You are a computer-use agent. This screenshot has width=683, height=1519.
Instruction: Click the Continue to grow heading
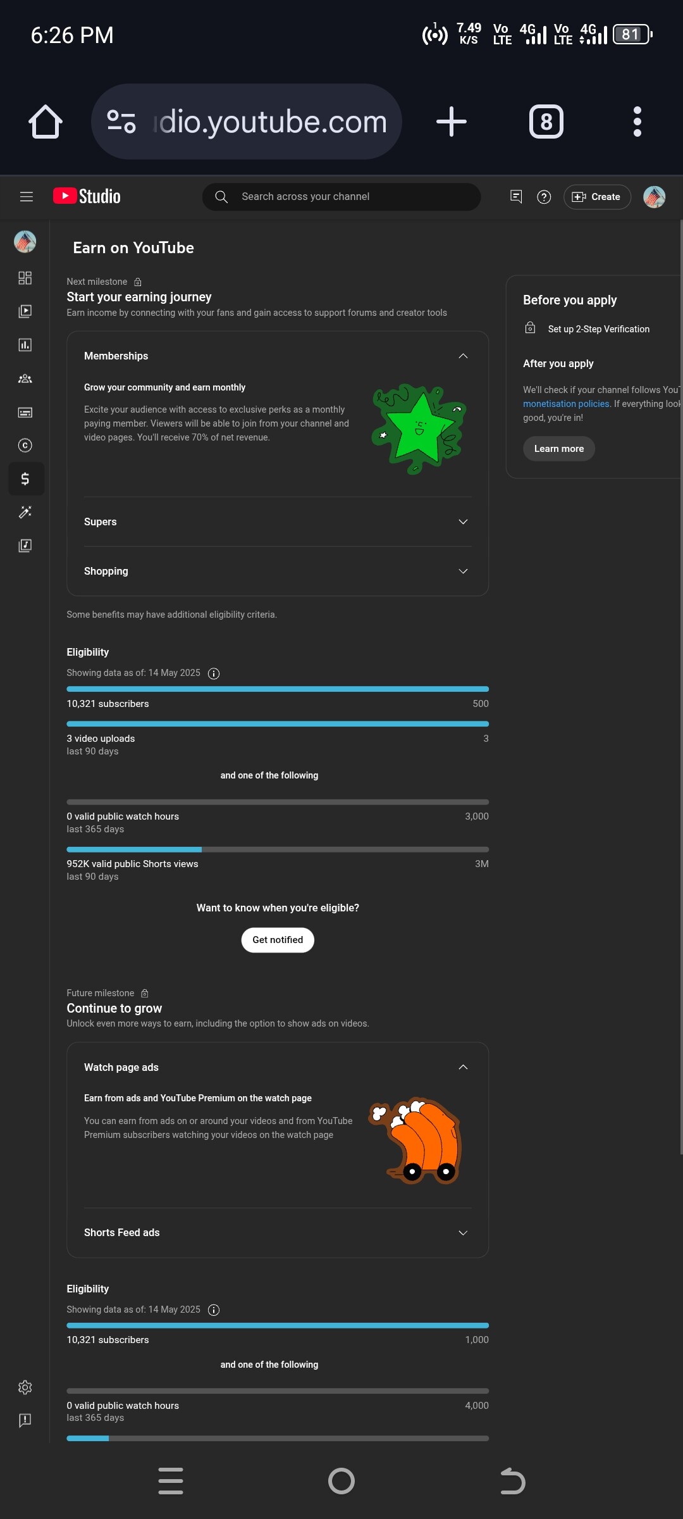114,1008
